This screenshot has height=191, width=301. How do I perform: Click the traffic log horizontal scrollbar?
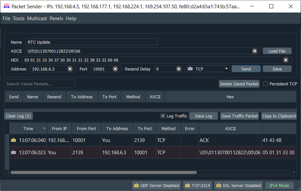click(104, 172)
